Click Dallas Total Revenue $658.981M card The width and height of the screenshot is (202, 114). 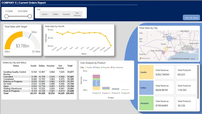click(x=164, y=88)
